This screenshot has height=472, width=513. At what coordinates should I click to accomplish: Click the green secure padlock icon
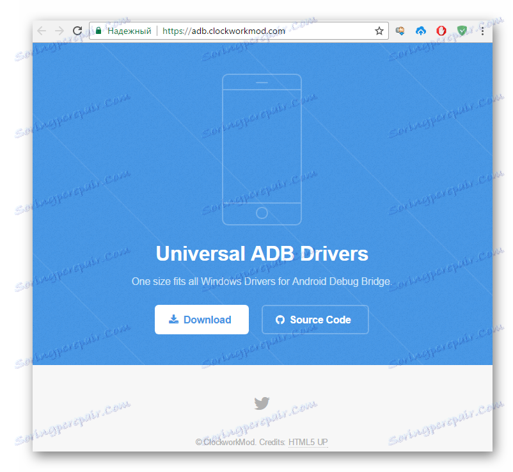pos(98,31)
